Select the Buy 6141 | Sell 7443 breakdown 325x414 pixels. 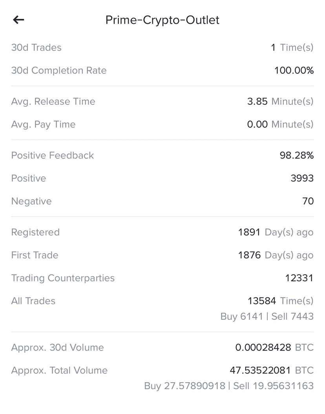pos(267,316)
